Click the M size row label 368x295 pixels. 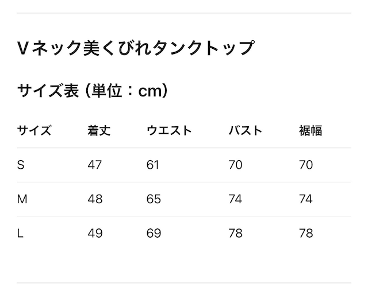[x=22, y=199]
